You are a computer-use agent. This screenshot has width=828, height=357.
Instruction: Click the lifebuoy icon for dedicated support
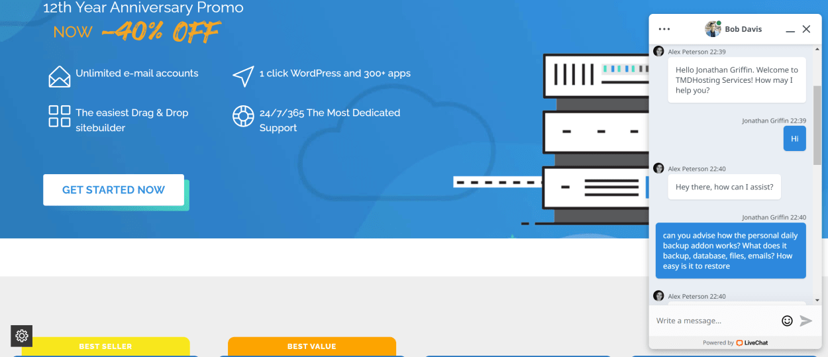click(x=243, y=116)
